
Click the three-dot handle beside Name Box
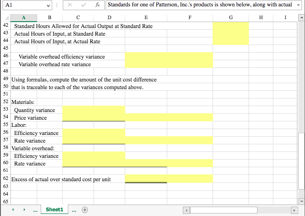[x=57, y=5]
